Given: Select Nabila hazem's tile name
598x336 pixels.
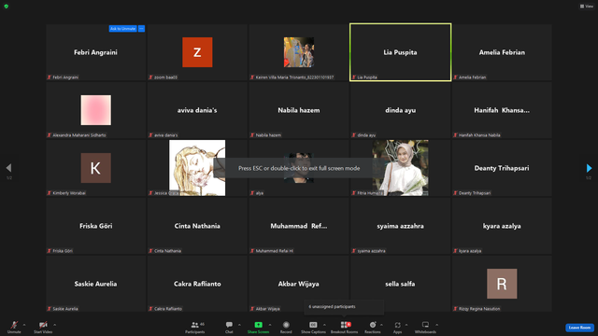Looking at the screenshot, I should (299, 110).
